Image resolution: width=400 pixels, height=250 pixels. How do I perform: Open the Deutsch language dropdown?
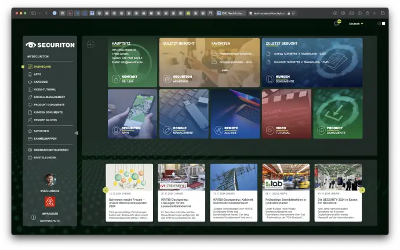356,24
